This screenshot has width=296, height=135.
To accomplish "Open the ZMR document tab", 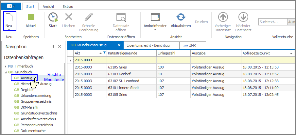I will 194,45.
